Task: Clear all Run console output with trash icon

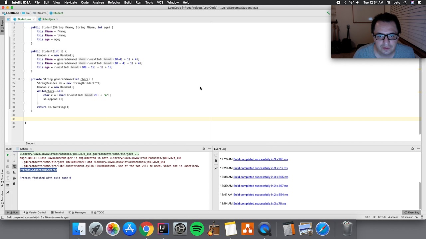Action: coord(14,184)
